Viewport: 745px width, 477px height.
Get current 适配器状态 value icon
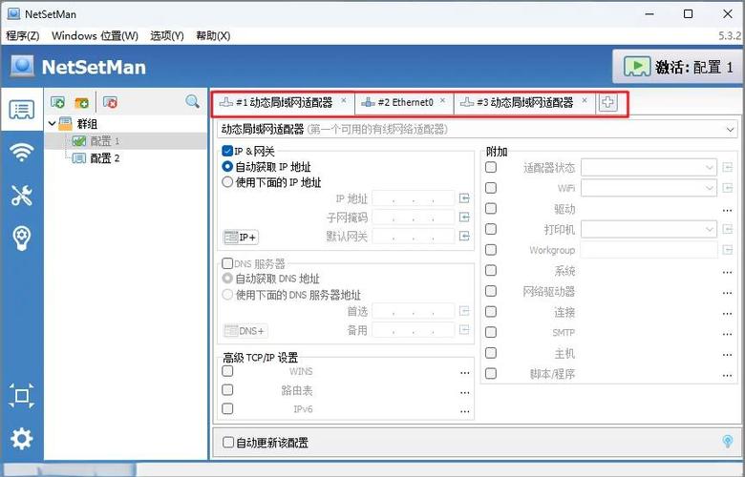point(727,167)
